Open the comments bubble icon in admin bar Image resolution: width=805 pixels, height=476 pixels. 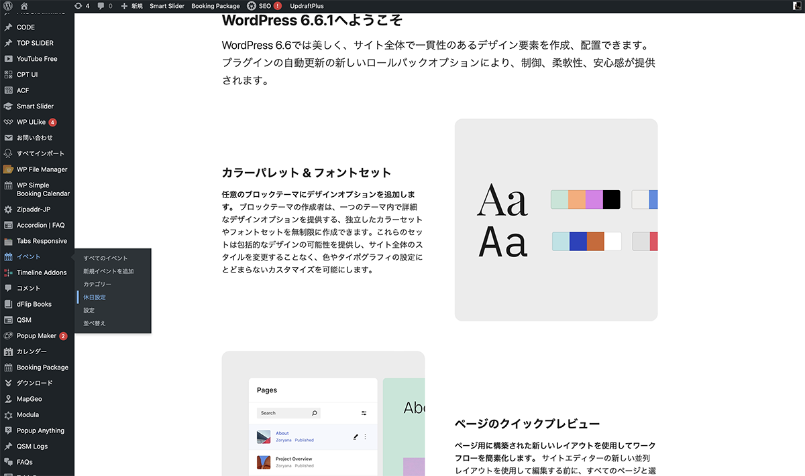point(101,6)
